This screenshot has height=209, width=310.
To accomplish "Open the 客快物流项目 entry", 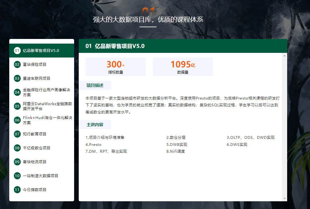I will pos(42,162).
